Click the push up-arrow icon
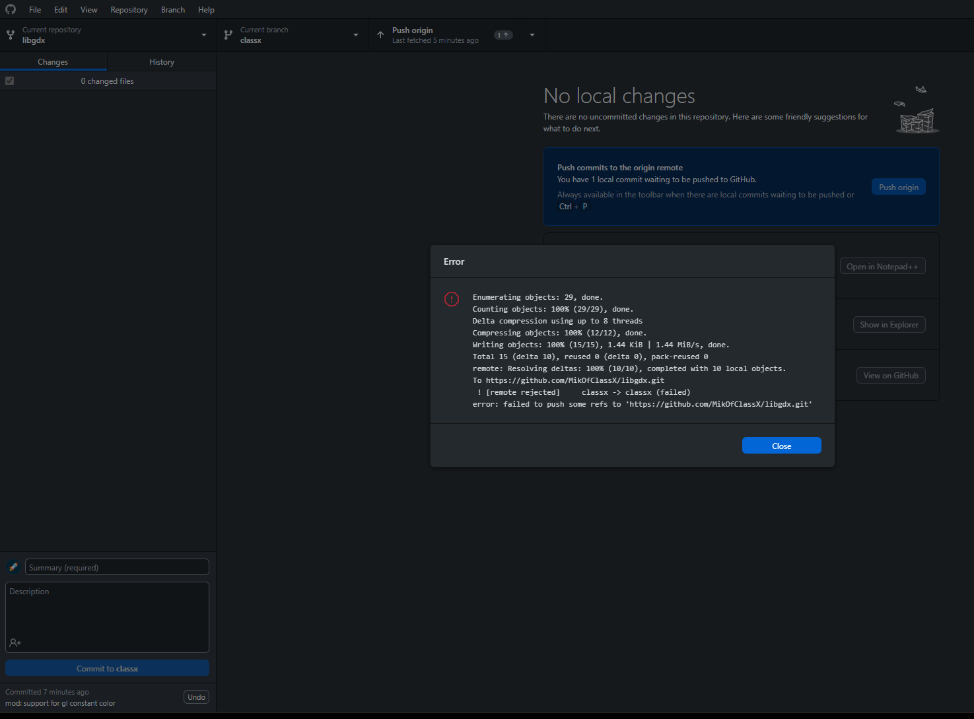974x719 pixels. pyautogui.click(x=380, y=35)
